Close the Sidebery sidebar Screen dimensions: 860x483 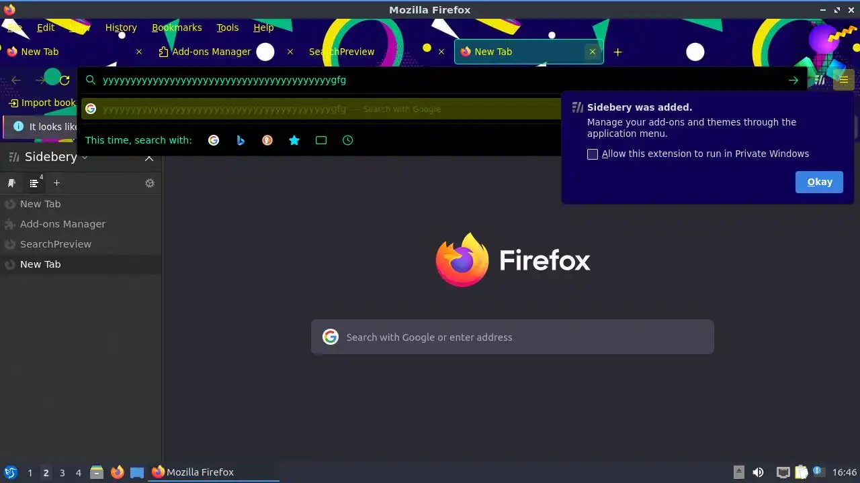coord(149,158)
